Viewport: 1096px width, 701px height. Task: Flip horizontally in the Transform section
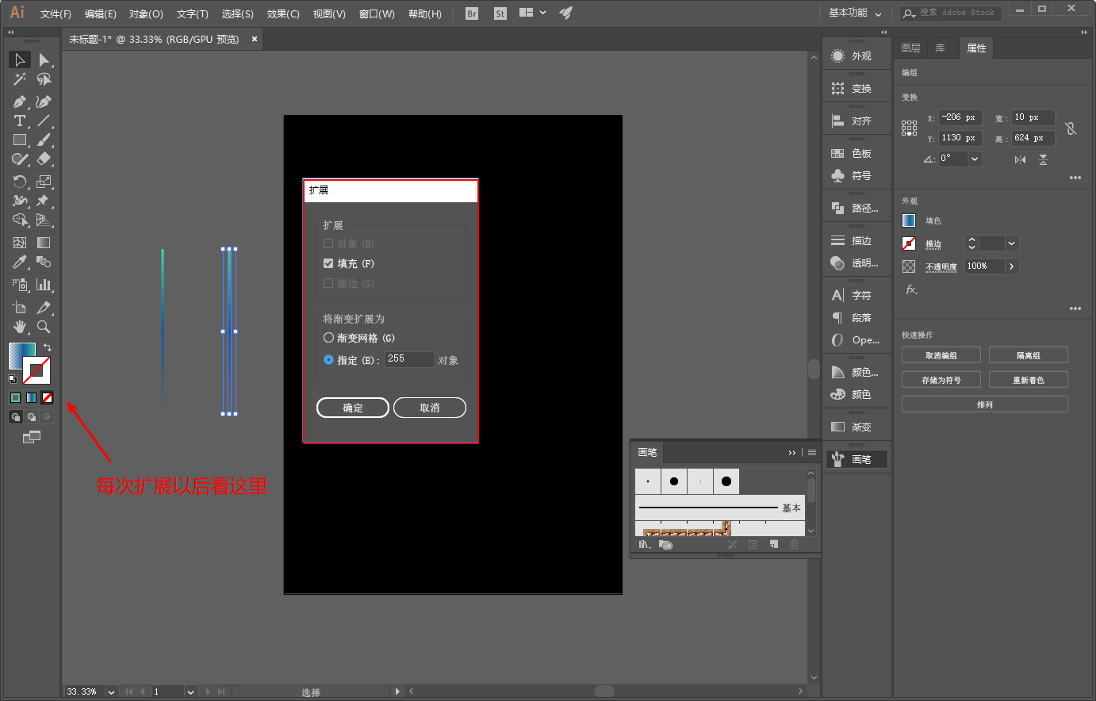(1020, 159)
